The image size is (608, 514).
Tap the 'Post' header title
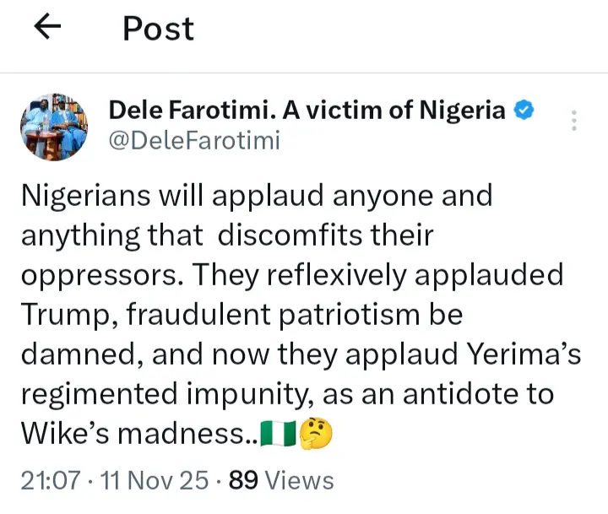click(158, 29)
